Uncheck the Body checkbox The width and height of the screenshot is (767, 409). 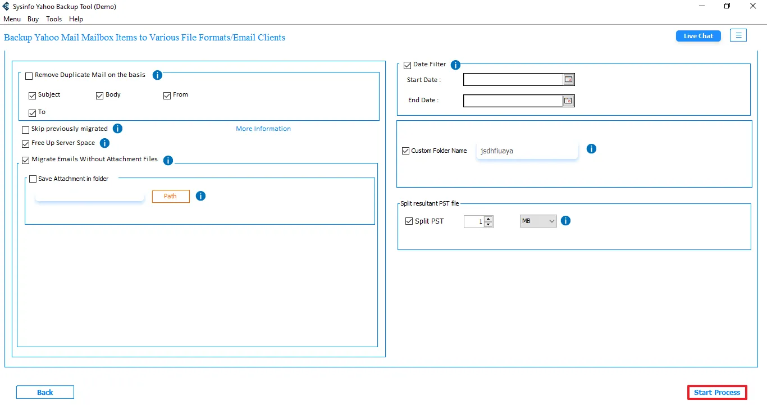pyautogui.click(x=100, y=96)
